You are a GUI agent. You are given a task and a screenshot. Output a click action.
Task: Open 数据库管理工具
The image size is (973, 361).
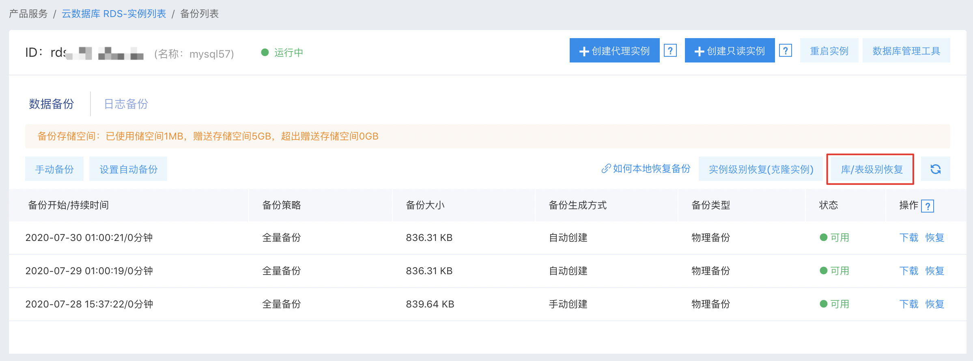coord(906,51)
